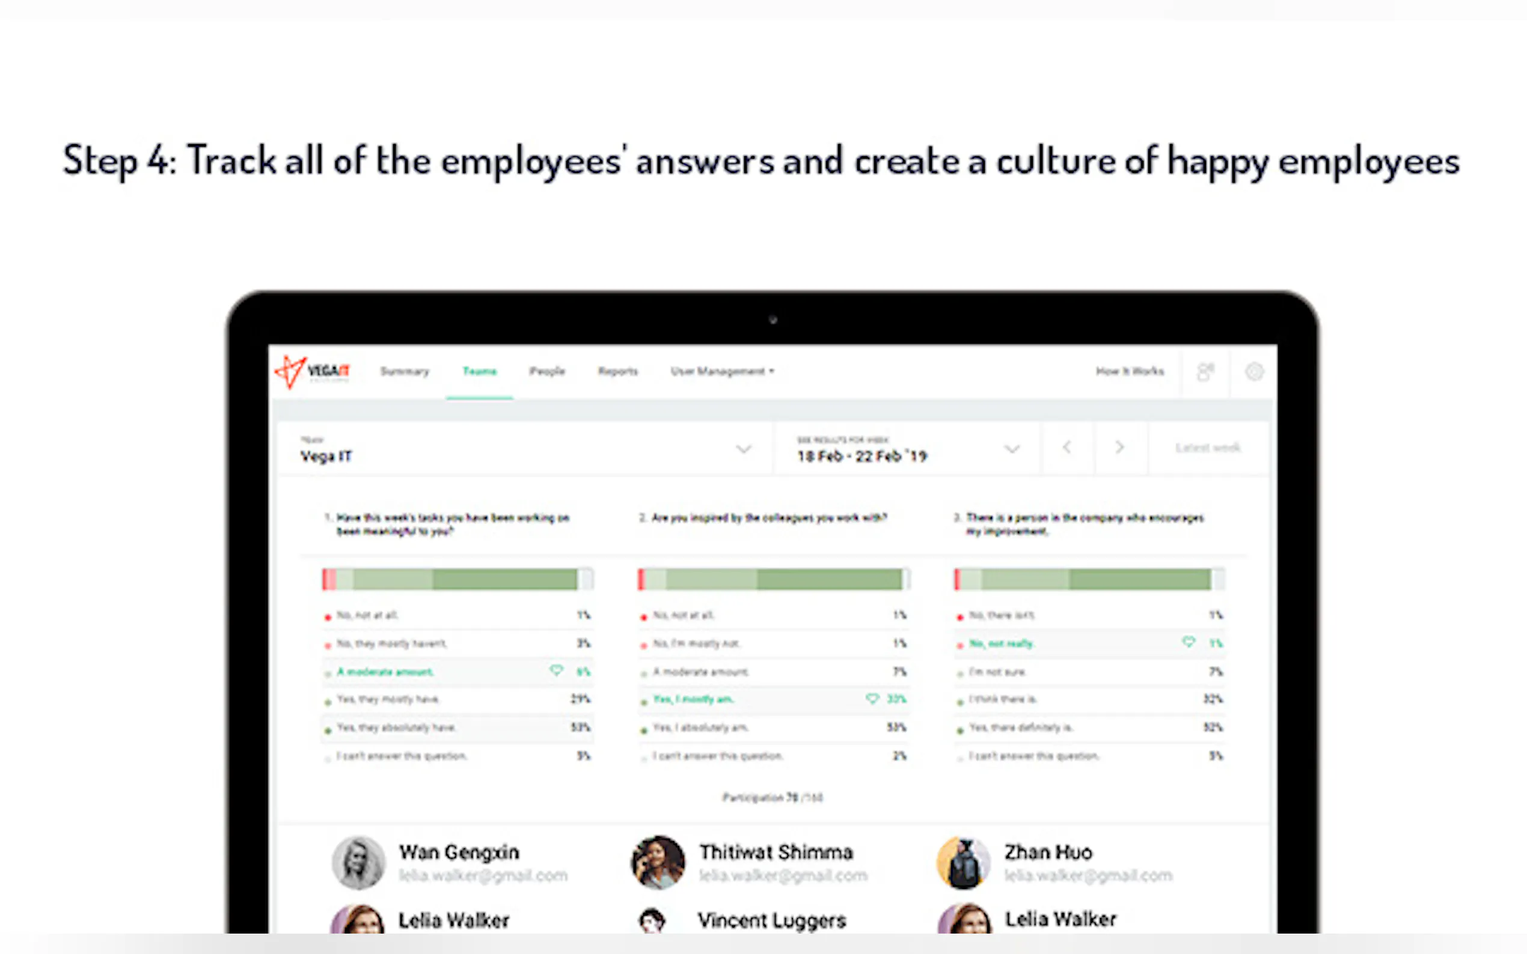Select 'Yes, I absolutely am' answer row
Screen dimensions: 1527x954
click(x=773, y=728)
